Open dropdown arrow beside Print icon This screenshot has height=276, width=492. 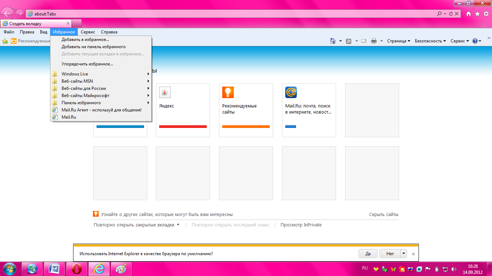[x=381, y=41]
